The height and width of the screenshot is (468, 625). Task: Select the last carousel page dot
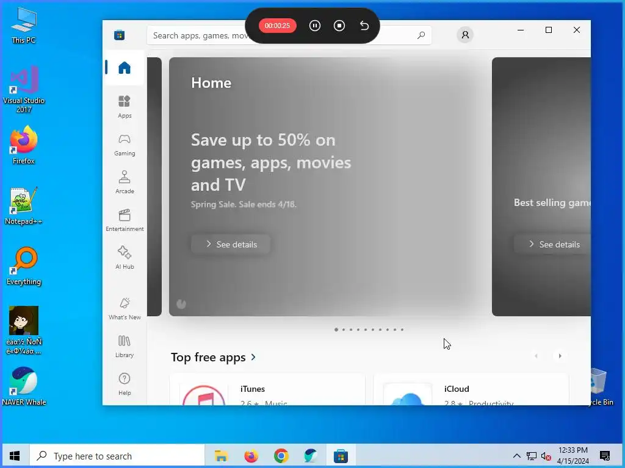(402, 330)
